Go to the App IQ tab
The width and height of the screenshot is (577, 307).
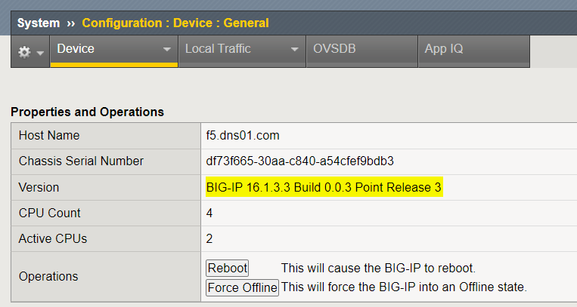click(444, 49)
